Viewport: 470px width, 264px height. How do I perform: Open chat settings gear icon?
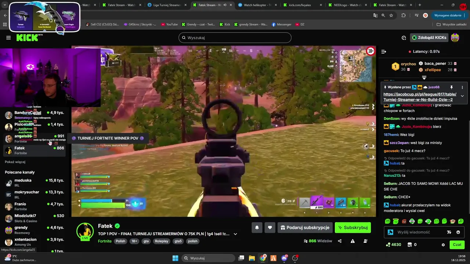click(x=443, y=245)
